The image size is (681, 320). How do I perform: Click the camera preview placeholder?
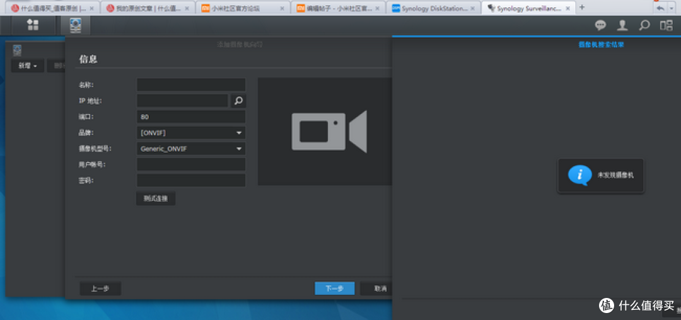coord(325,132)
